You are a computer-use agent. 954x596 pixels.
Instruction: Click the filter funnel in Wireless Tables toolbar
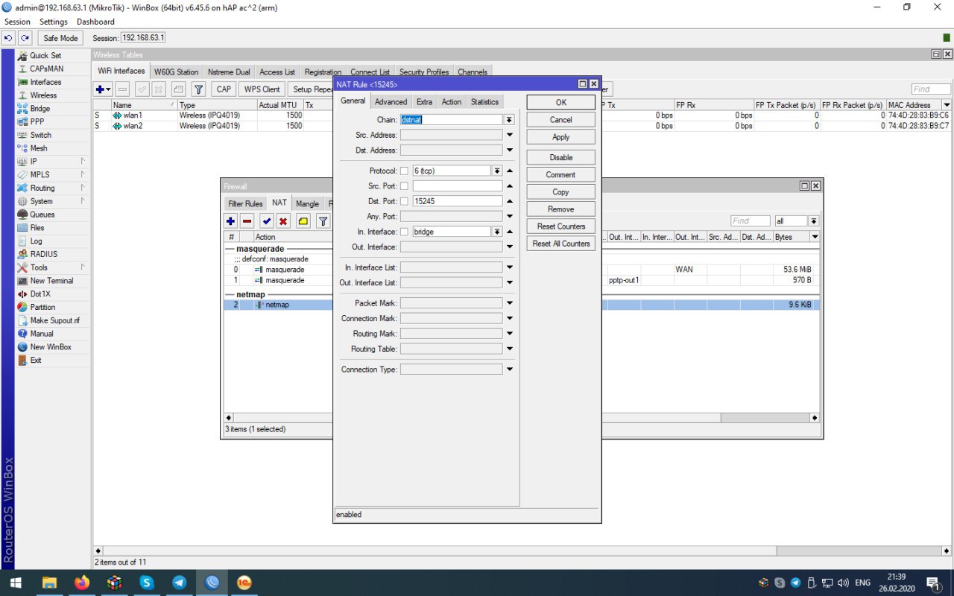[x=198, y=89]
